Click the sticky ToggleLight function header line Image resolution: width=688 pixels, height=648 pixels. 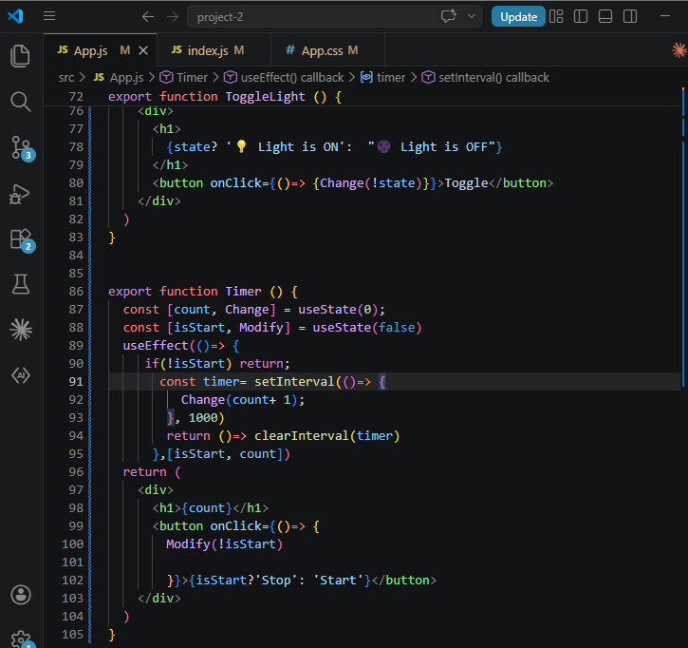coord(362,96)
